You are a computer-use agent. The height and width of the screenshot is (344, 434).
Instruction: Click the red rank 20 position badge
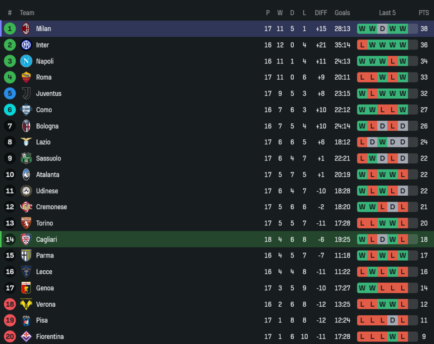tap(10, 336)
